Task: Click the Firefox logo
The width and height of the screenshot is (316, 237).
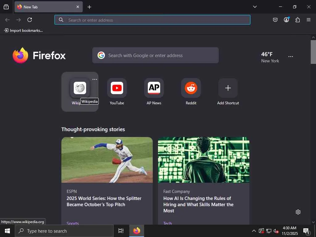Action: coord(39,55)
